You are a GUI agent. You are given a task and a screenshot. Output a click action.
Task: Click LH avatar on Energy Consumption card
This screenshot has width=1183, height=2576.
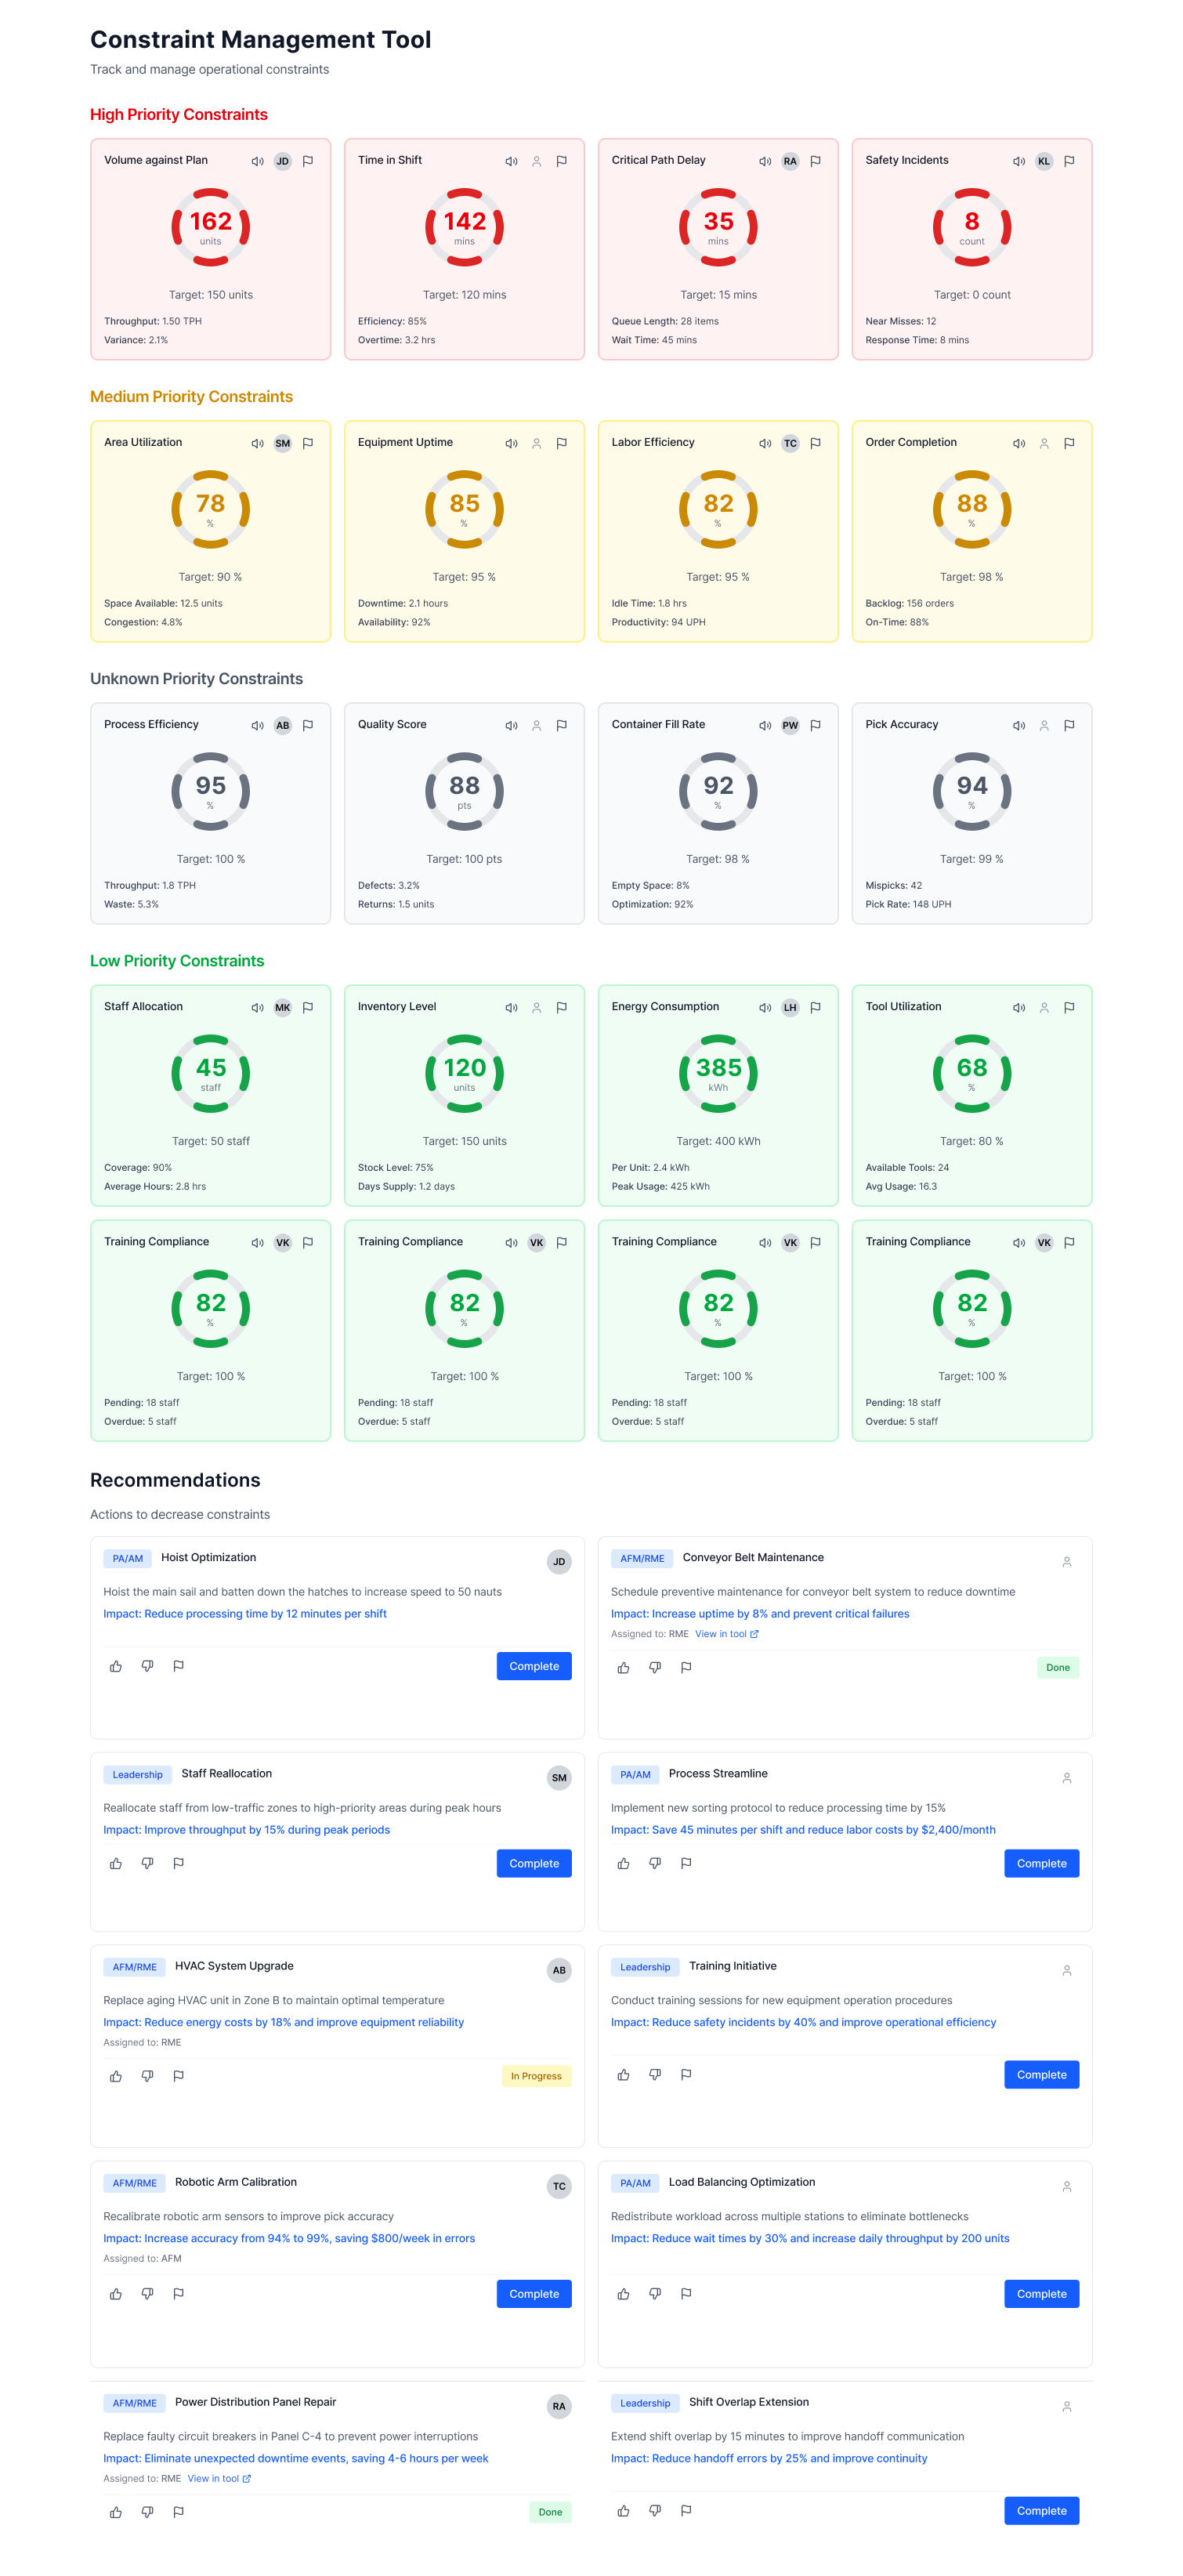[790, 1007]
